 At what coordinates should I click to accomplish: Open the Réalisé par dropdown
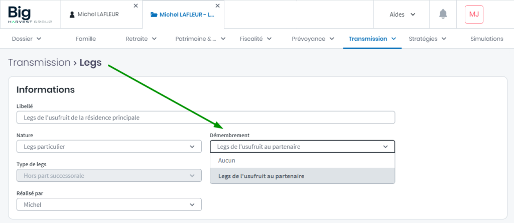[x=109, y=205]
